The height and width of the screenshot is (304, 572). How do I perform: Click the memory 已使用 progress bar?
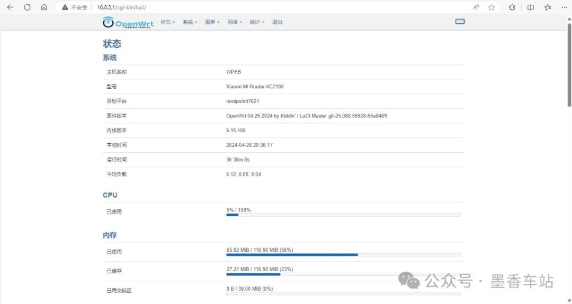(x=344, y=255)
